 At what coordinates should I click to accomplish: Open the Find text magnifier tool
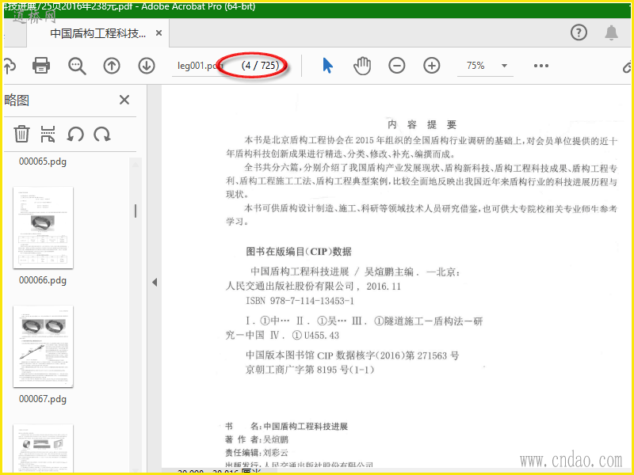77,66
